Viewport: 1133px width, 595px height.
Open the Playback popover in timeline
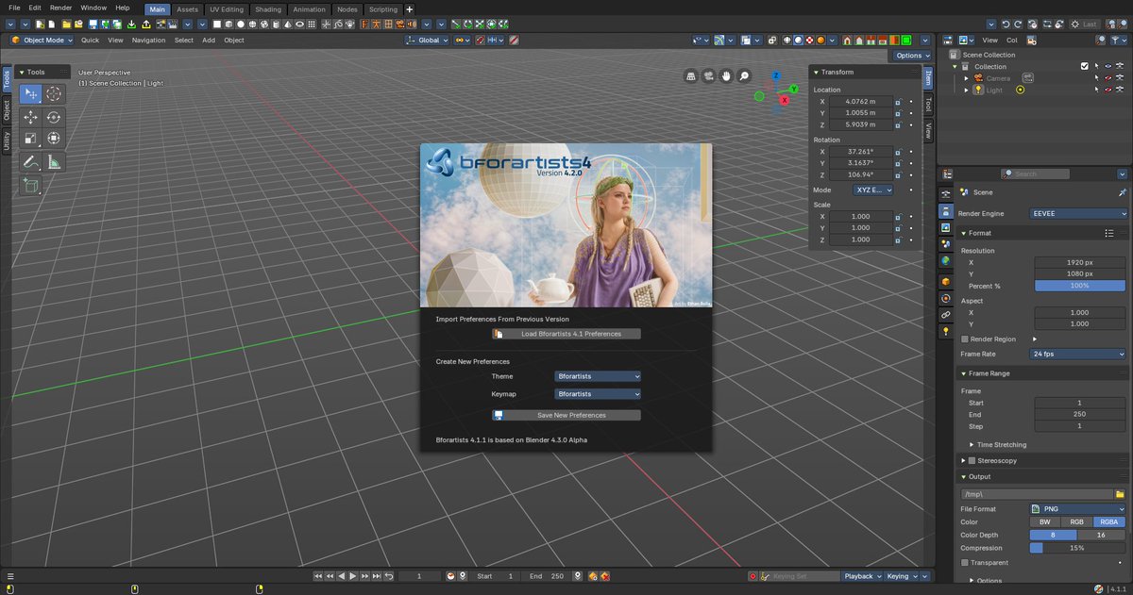click(x=862, y=576)
